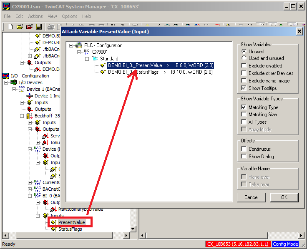The width and height of the screenshot is (307, 249).
Task: Enable the Show Dialog checkbox
Action: (244, 157)
